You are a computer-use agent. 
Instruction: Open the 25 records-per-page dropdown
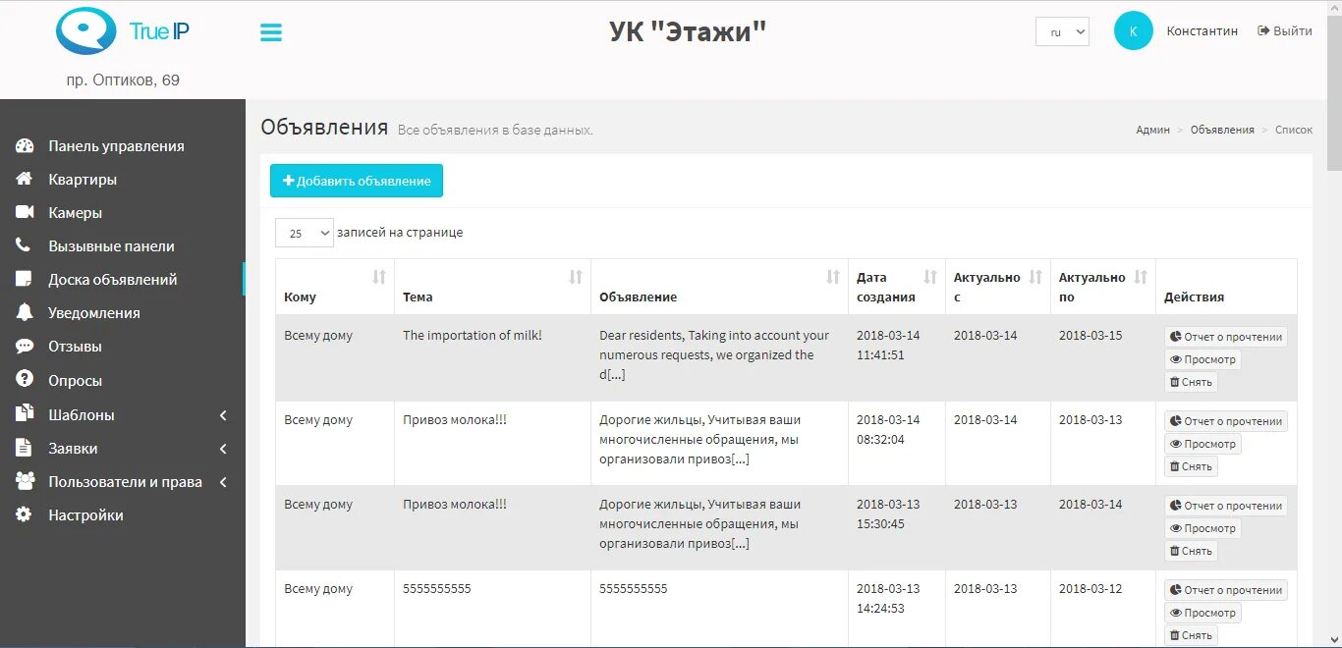[x=305, y=233]
